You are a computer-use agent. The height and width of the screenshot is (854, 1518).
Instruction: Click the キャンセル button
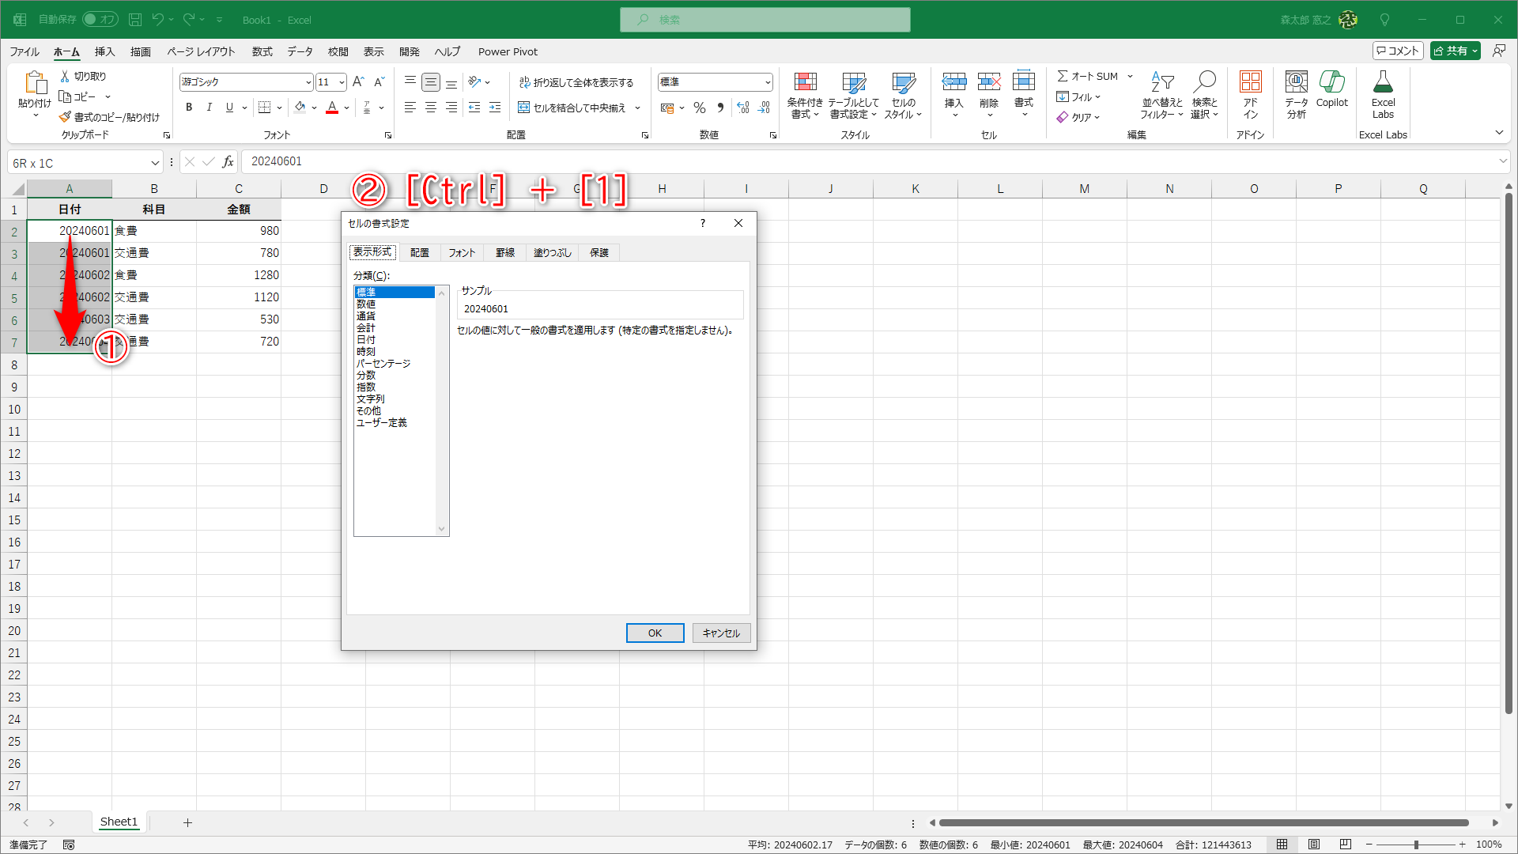click(x=721, y=633)
